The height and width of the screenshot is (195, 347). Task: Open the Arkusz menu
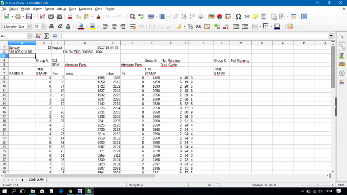pyautogui.click(x=62, y=9)
